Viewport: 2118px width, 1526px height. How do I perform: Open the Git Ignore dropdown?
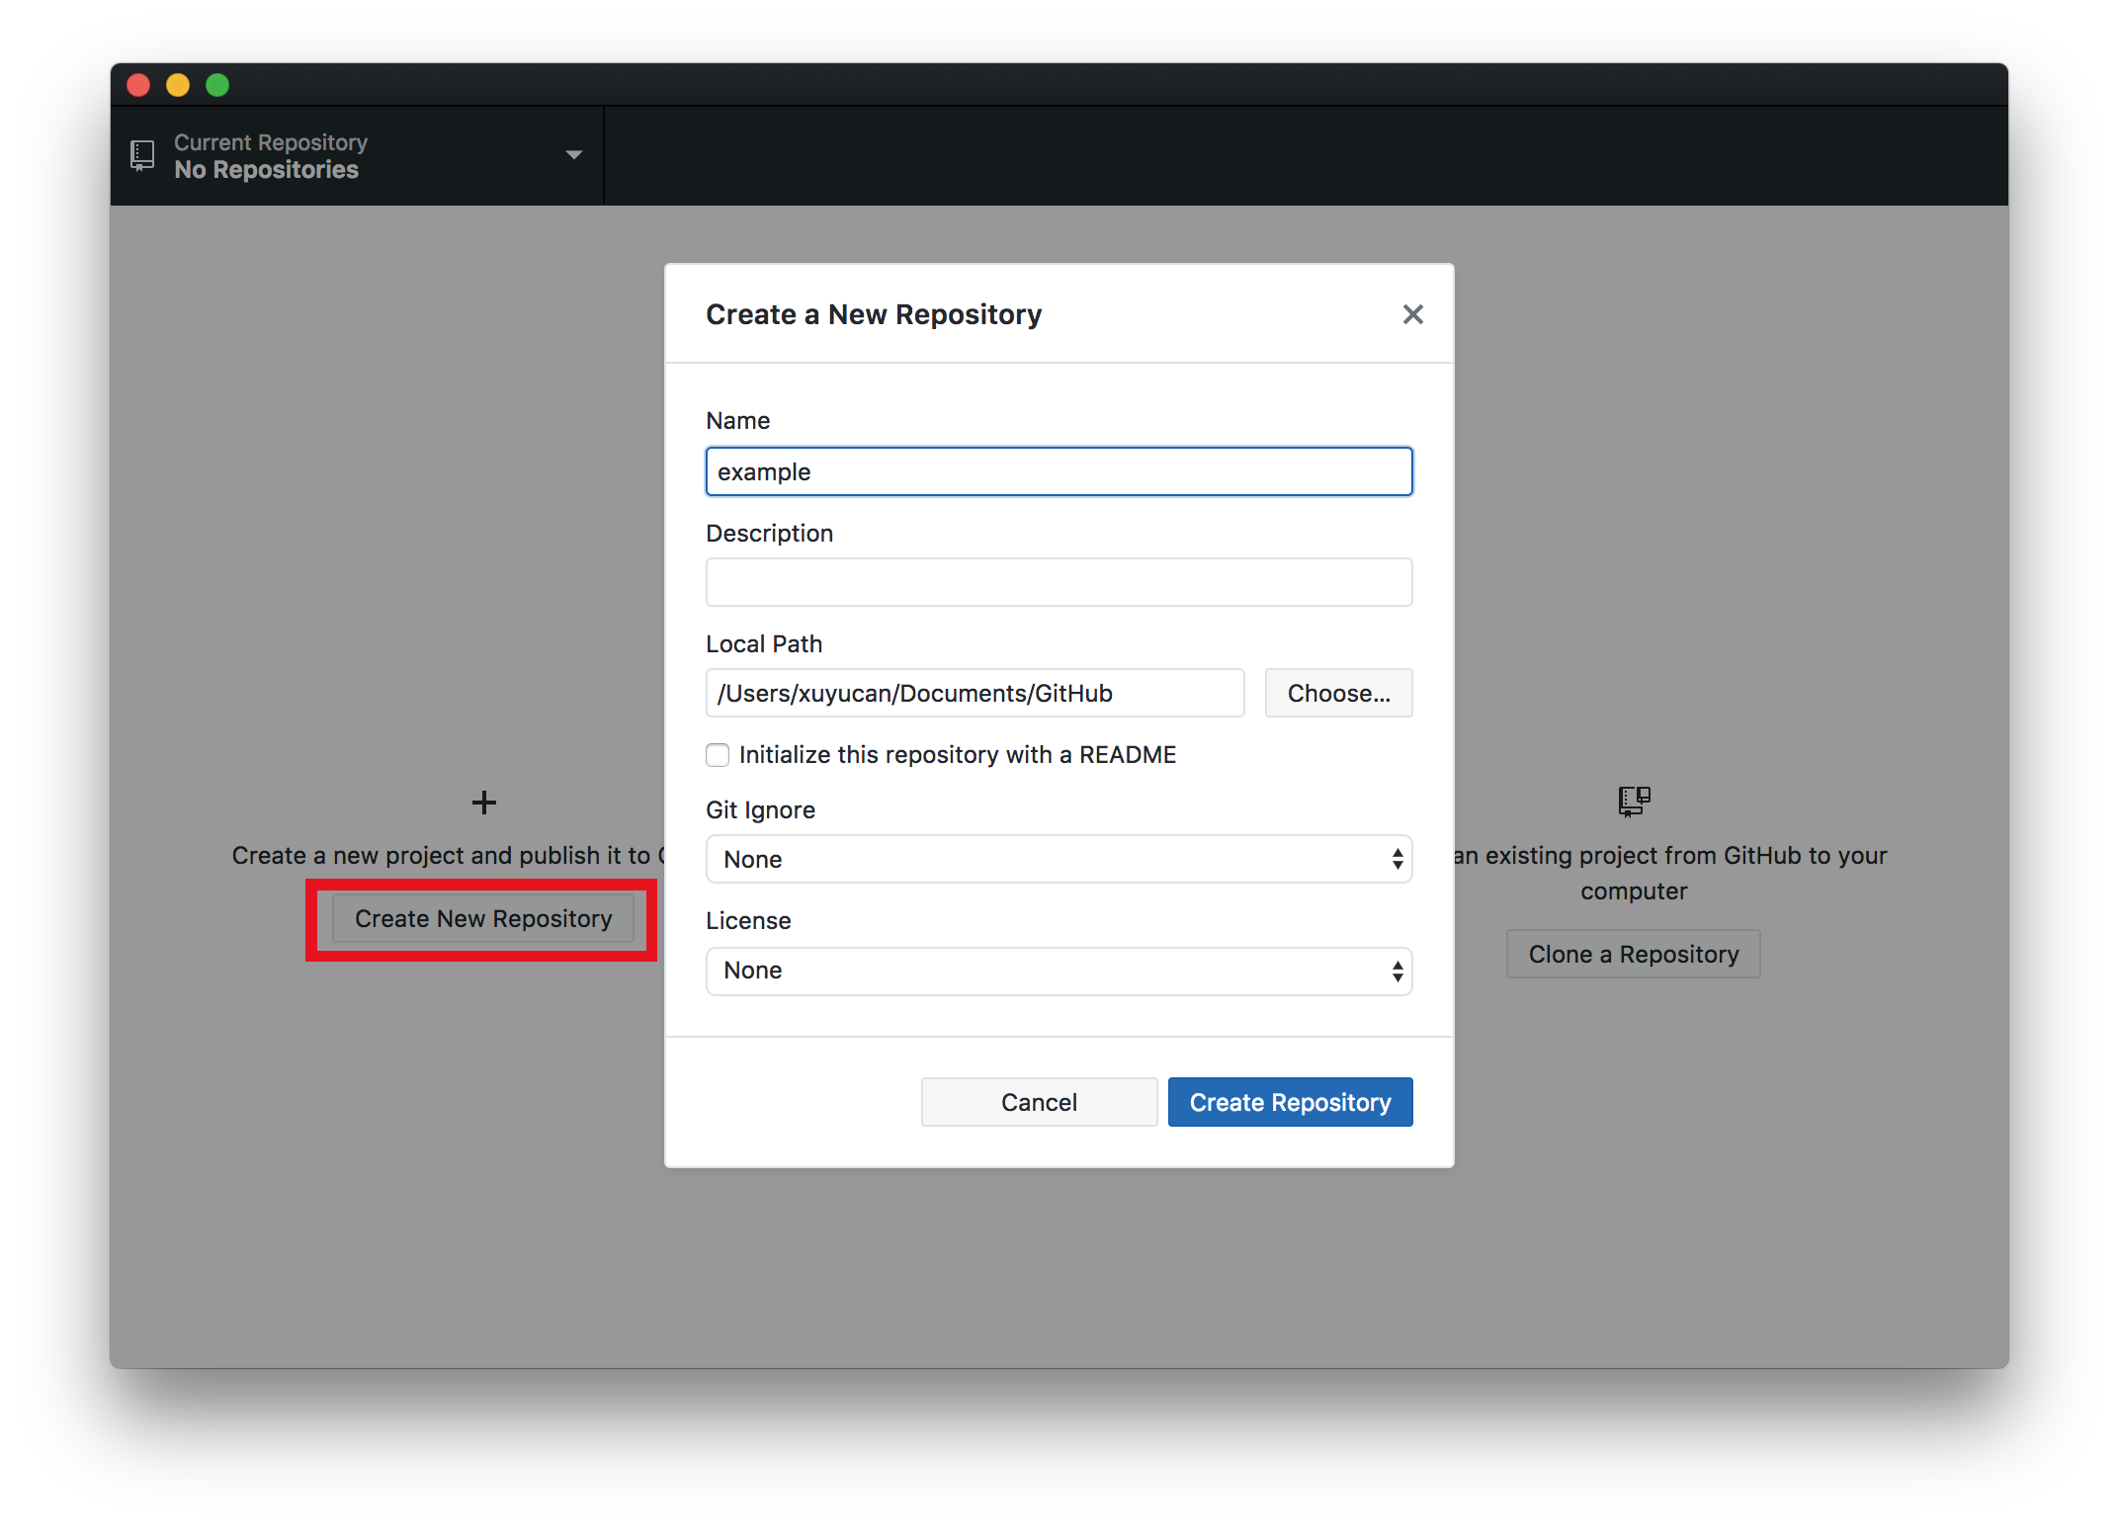click(x=1059, y=859)
